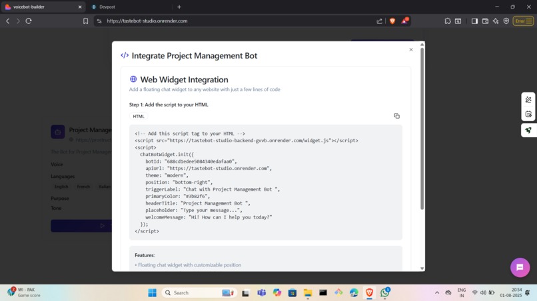Open Brave browser taskbar icon
Viewport: 537px width, 301px height.
click(369, 293)
